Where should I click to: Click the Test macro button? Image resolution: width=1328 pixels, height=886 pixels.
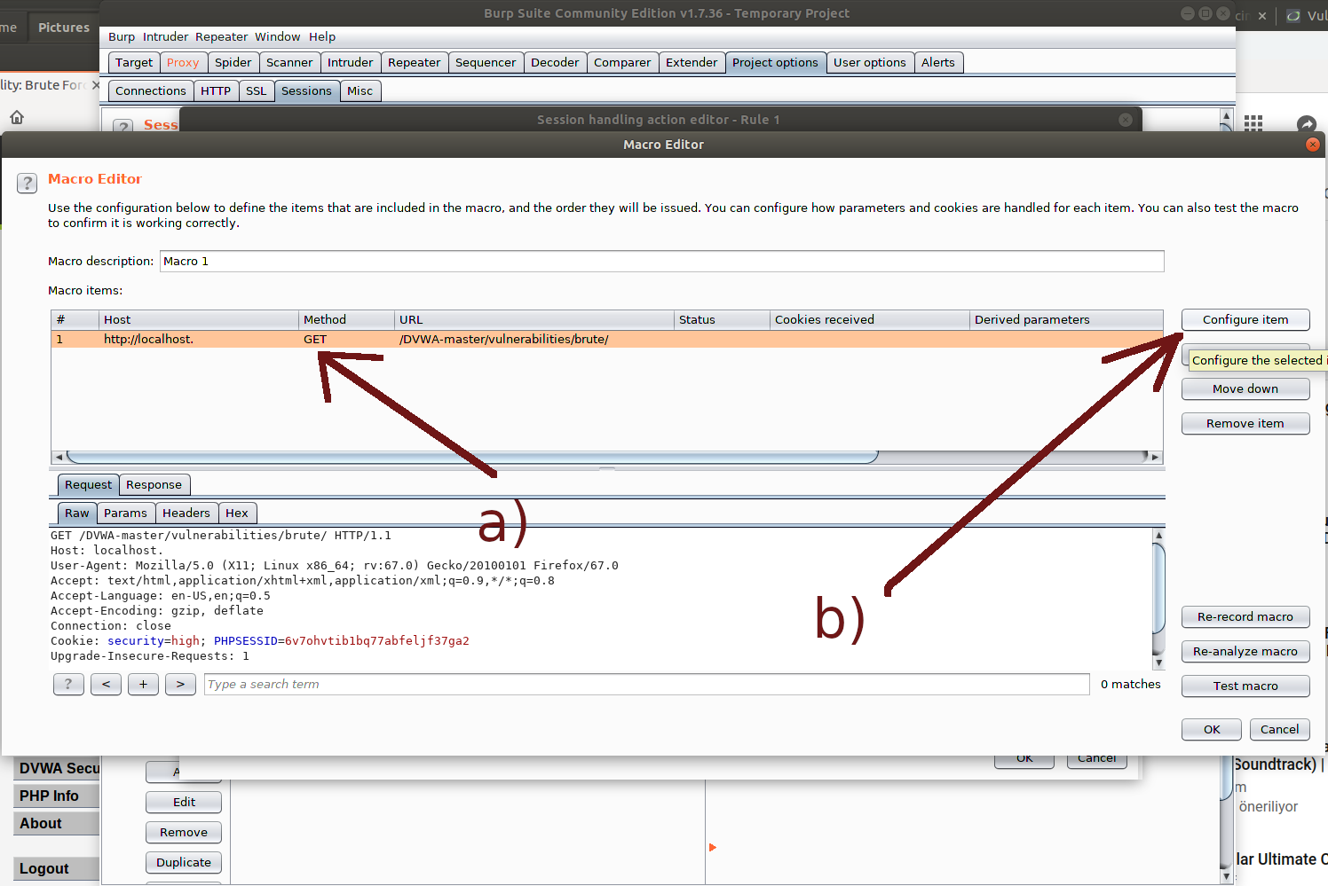[1245, 686]
